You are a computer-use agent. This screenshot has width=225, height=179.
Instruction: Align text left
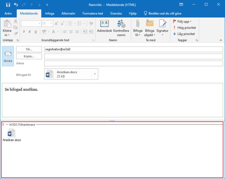click(x=65, y=32)
